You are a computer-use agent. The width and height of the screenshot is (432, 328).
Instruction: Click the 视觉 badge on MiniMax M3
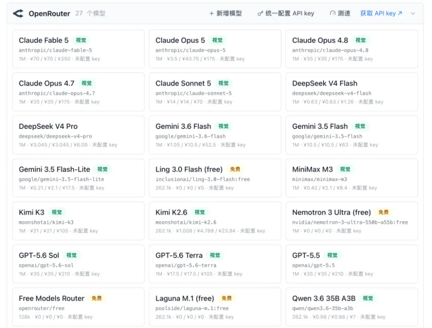pyautogui.click(x=345, y=169)
